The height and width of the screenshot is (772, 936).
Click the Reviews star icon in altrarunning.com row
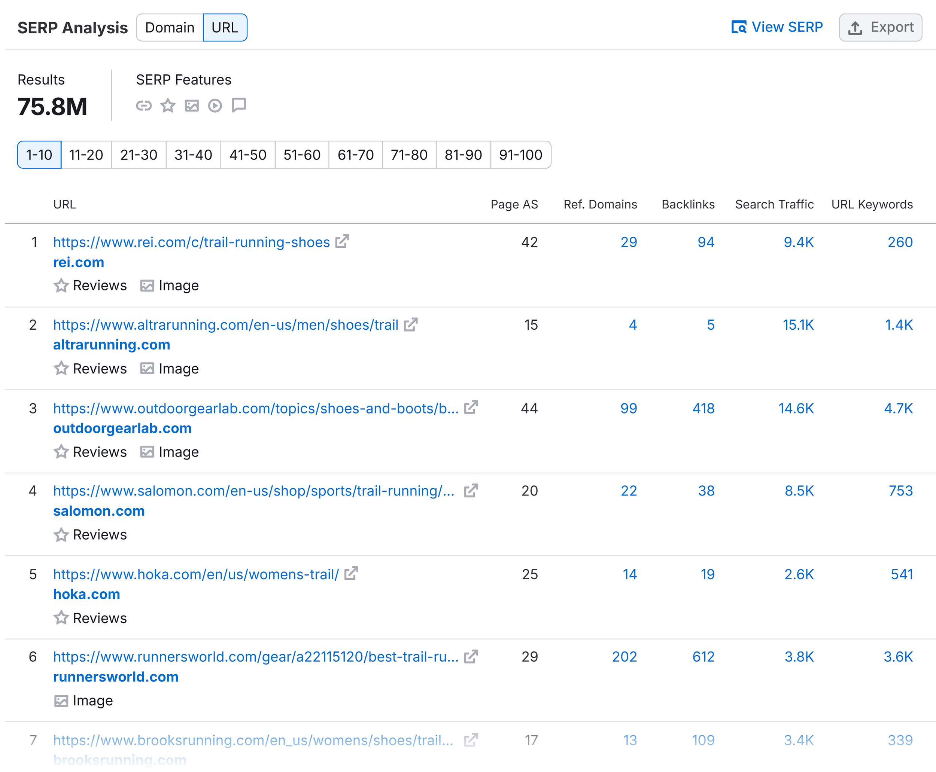[61, 369]
